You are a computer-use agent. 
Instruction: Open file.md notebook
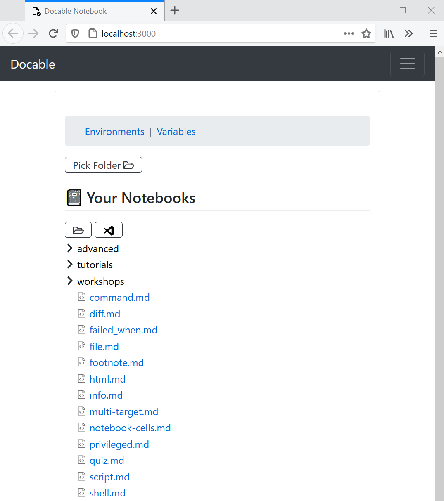point(104,346)
